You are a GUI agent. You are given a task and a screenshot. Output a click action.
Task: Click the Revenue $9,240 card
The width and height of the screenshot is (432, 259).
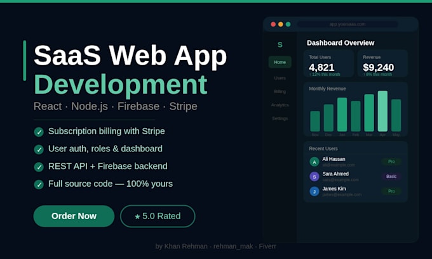[x=382, y=64]
